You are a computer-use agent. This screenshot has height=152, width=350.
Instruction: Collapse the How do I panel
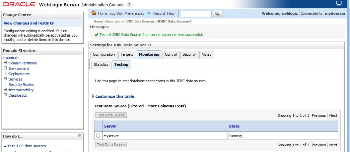pos(80,136)
